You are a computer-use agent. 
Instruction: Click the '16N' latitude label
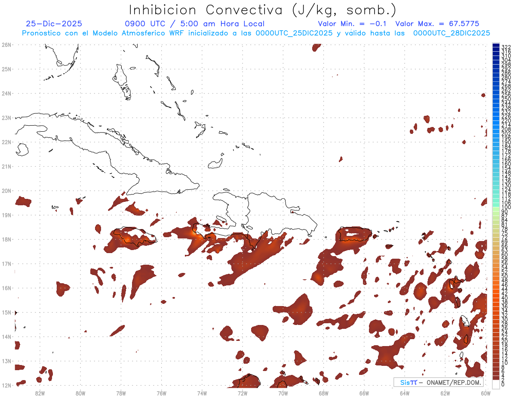click(6, 288)
